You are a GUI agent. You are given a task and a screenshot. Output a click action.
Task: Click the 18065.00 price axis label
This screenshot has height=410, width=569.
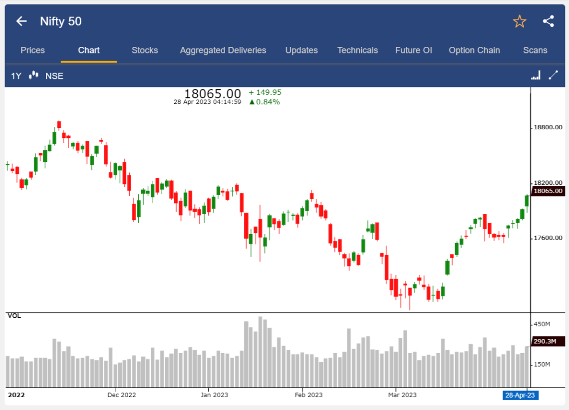coord(548,191)
